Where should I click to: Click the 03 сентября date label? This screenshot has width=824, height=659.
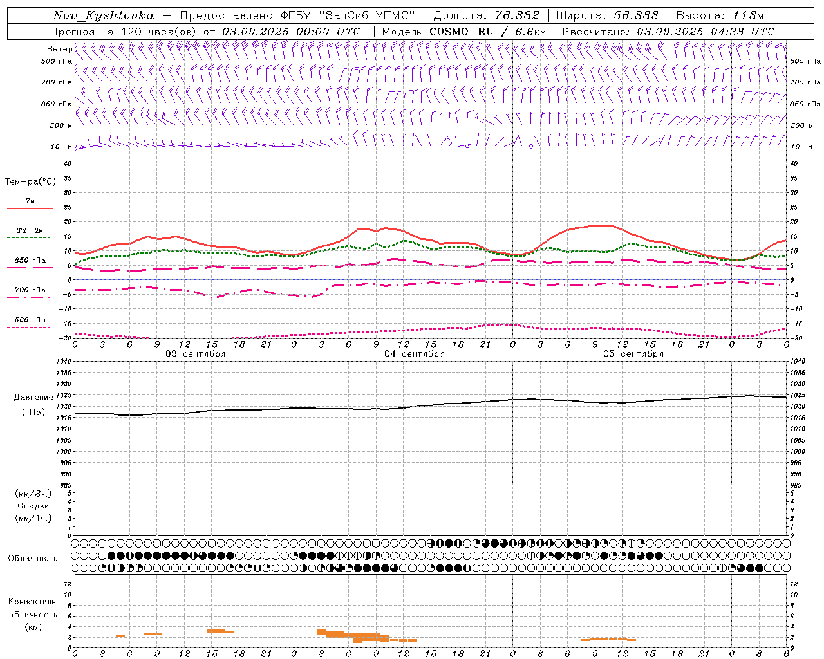pyautogui.click(x=196, y=354)
